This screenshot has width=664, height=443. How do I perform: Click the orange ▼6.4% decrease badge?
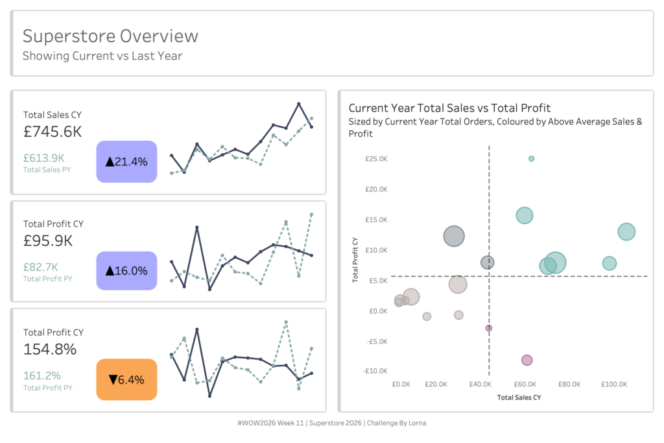(126, 379)
